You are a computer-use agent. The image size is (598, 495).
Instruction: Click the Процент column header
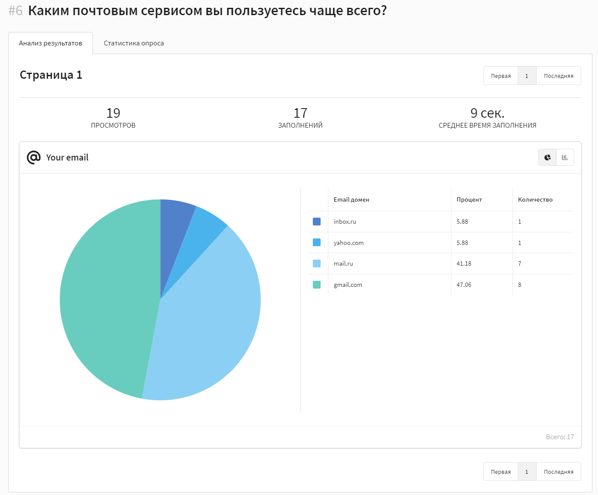point(469,199)
